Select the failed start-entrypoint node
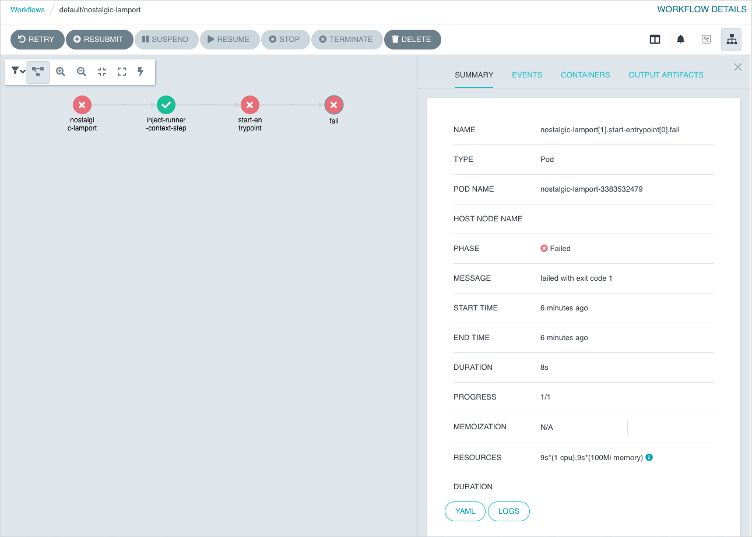Image resolution: width=752 pixels, height=537 pixels. pos(250,105)
